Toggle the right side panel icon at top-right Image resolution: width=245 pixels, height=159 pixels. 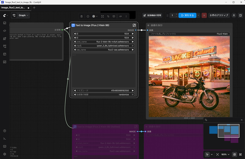[240, 15]
